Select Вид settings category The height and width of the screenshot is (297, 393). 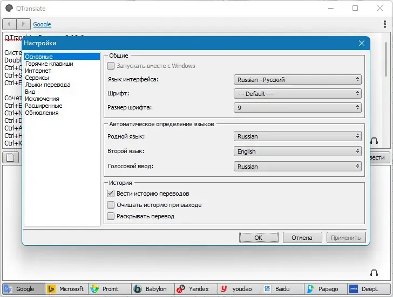point(62,92)
